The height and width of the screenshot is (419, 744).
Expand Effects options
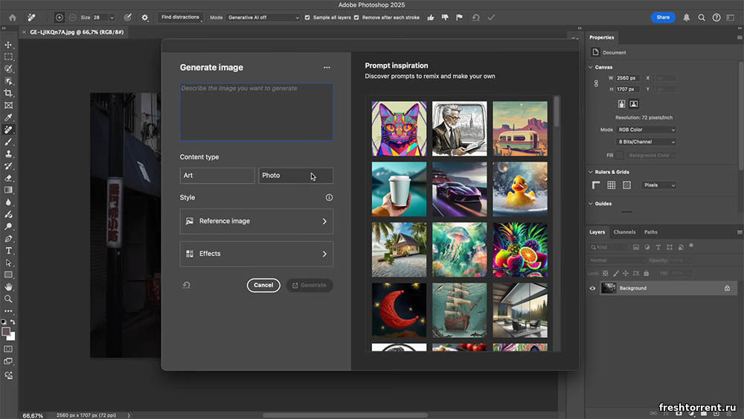256,254
